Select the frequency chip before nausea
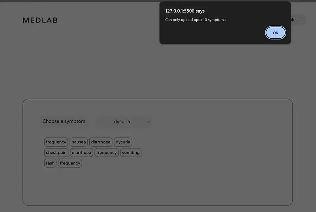Viewport: 316px width, 212px height. (x=56, y=142)
